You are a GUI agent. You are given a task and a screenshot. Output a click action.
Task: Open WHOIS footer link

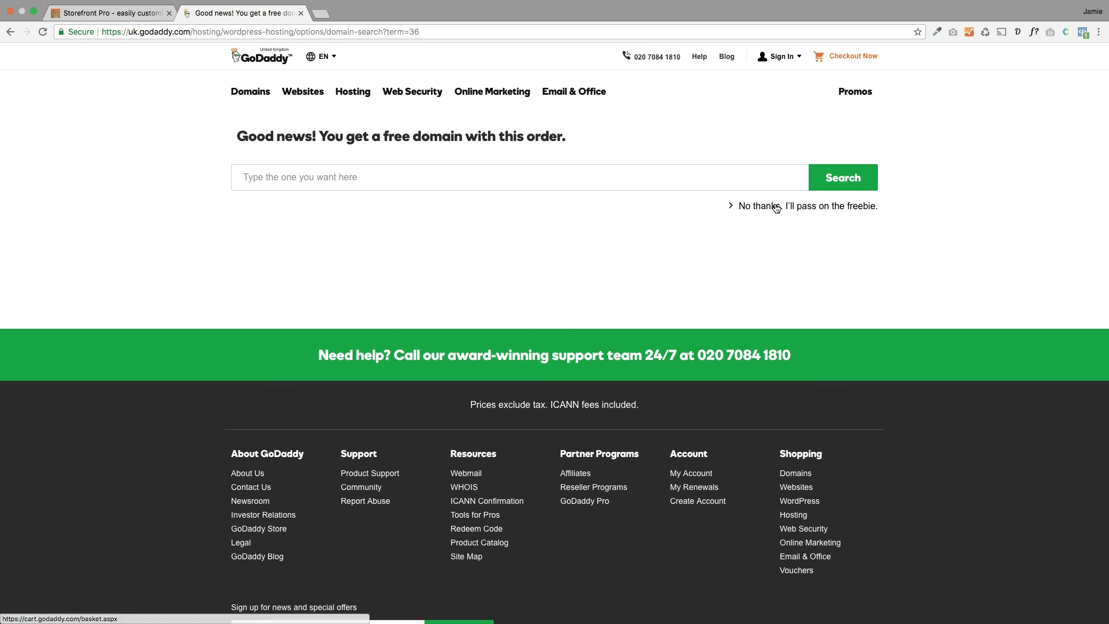point(464,487)
